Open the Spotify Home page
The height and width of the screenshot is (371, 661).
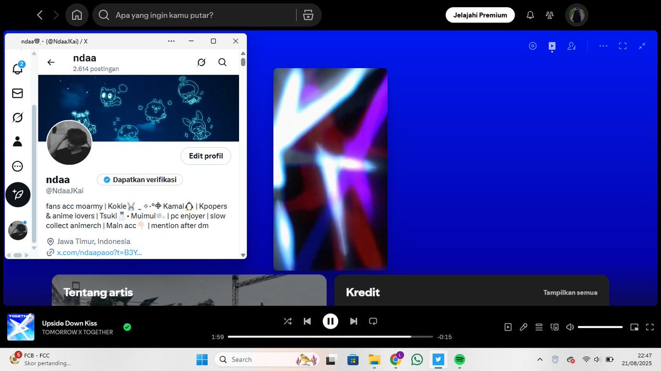tap(77, 15)
